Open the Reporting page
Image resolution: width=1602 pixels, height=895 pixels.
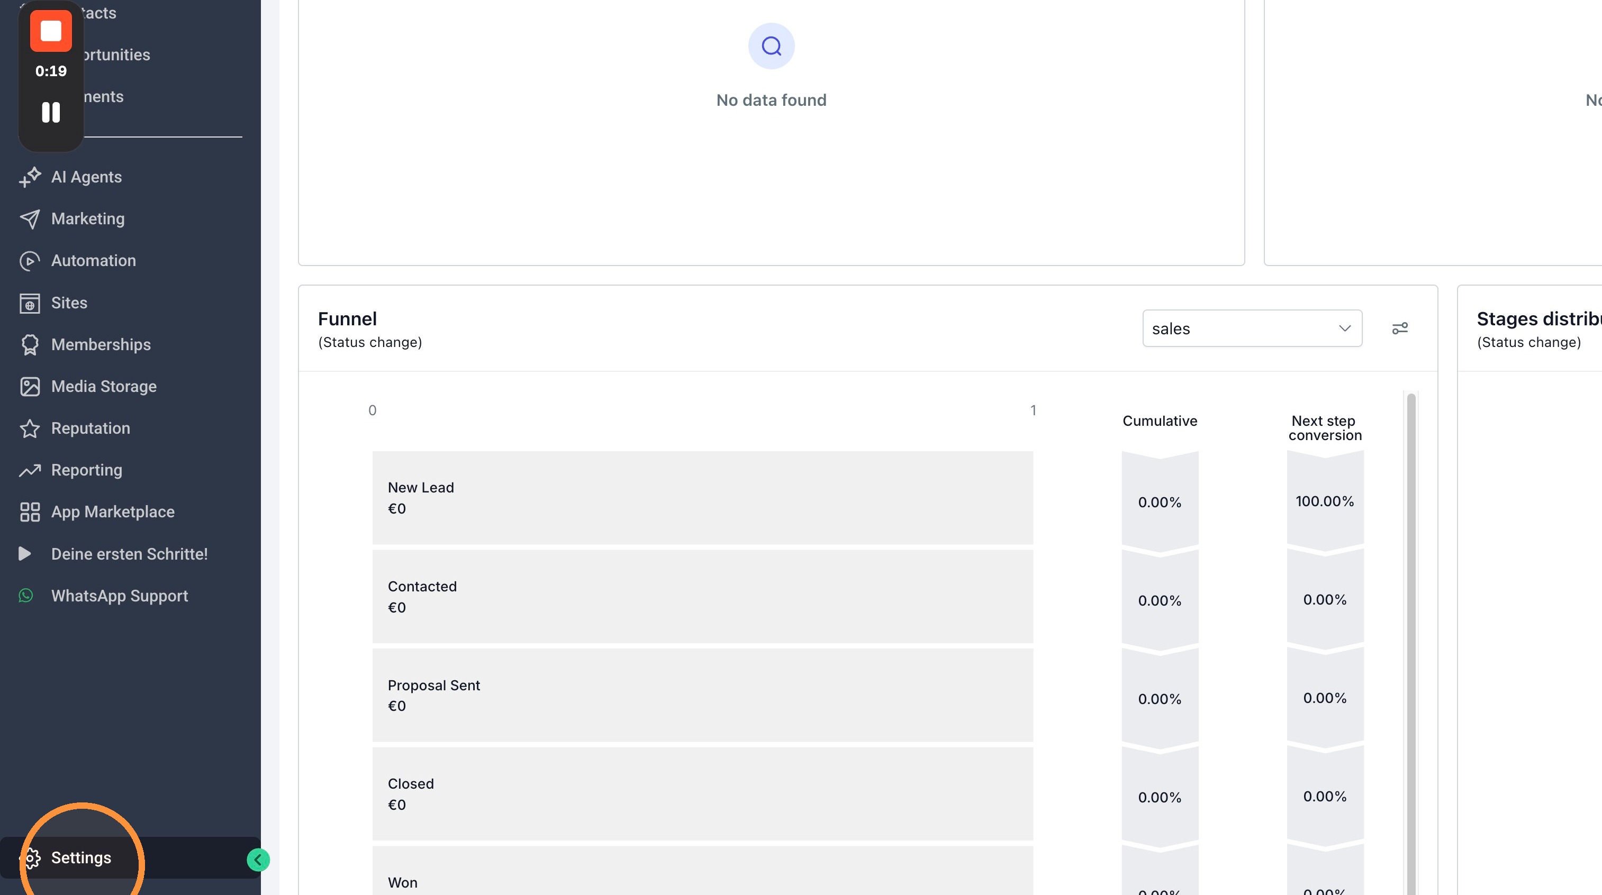click(x=86, y=470)
